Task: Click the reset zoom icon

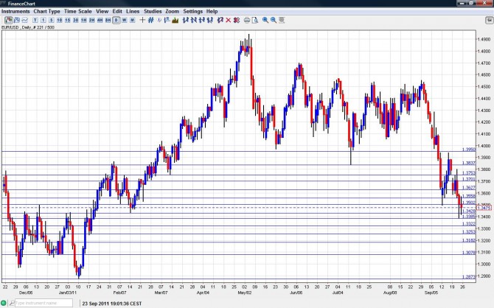Action: coord(282,20)
